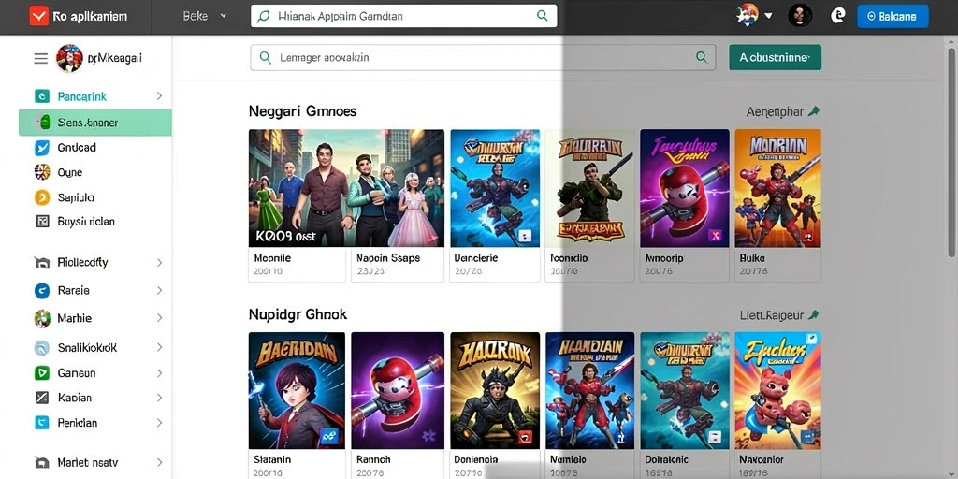Expand the Gansun chevron
958x479 pixels.
point(159,372)
